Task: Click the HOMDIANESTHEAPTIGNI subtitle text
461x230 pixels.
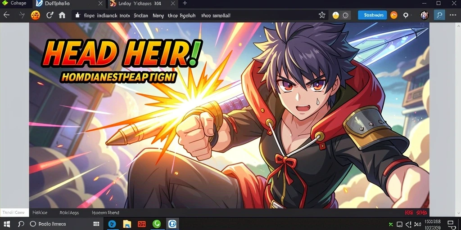Action: [x=118, y=77]
